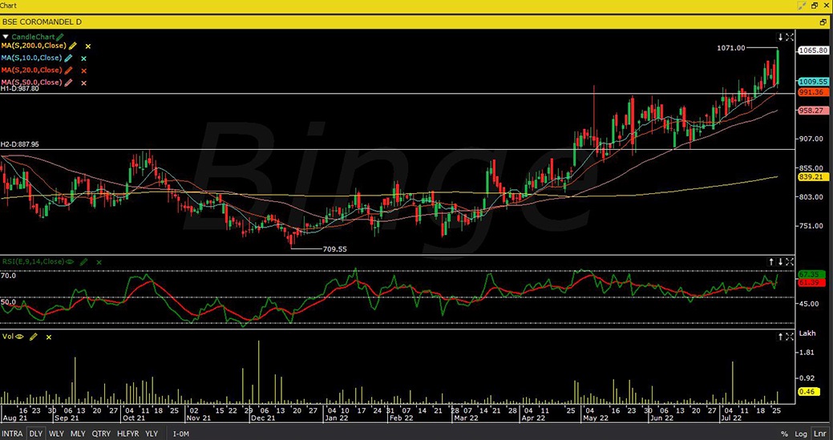This screenshot has height=440, width=833.
Task: Edit the MA(S,200.0,Close) pencil icon
Action: point(73,46)
